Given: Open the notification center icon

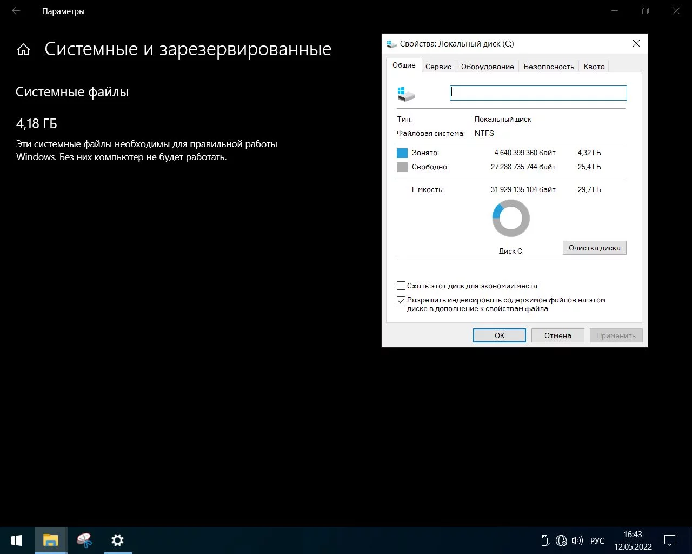Looking at the screenshot, I should click(x=670, y=540).
